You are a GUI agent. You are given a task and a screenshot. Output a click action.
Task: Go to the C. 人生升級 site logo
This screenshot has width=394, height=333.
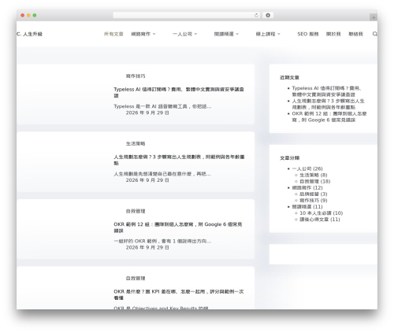pyautogui.click(x=29, y=34)
